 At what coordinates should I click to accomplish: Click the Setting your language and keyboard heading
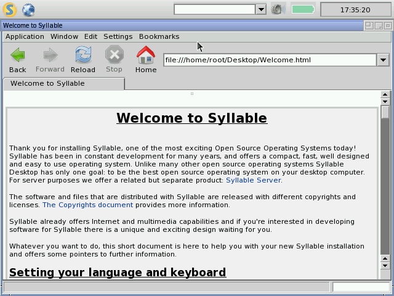(118, 273)
